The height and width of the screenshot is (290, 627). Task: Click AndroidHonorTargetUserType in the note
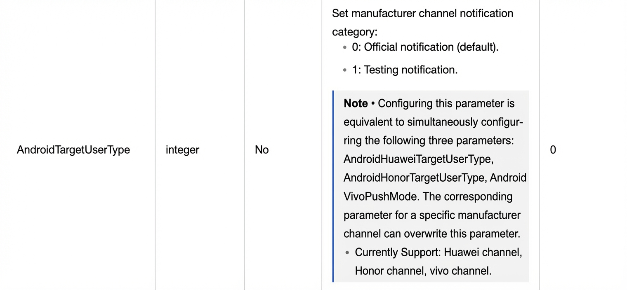pos(414,178)
